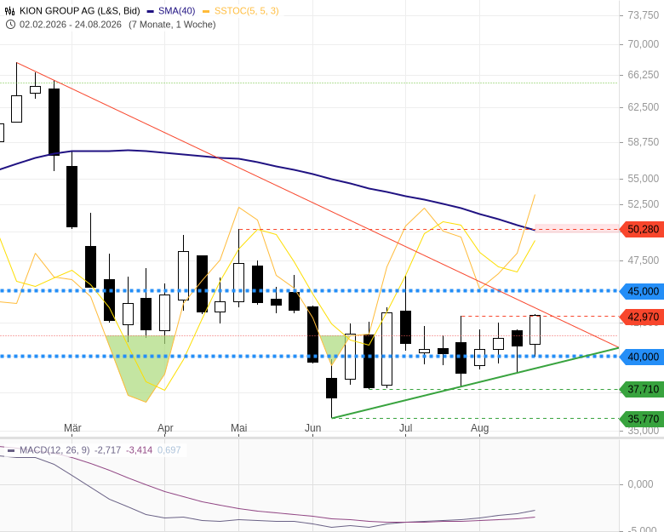Click the Mai month label on time axis

(239, 428)
